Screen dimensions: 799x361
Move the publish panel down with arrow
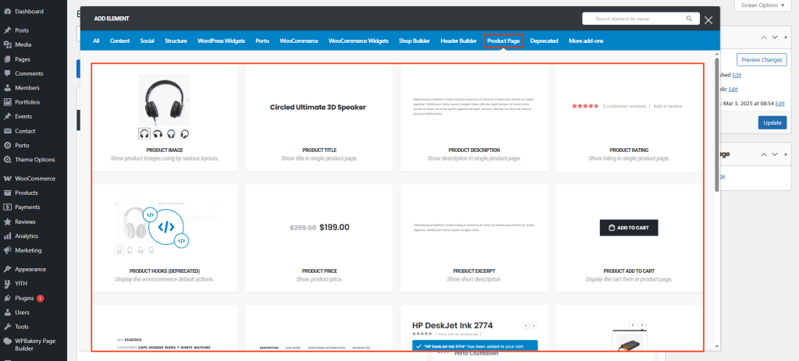pos(775,37)
